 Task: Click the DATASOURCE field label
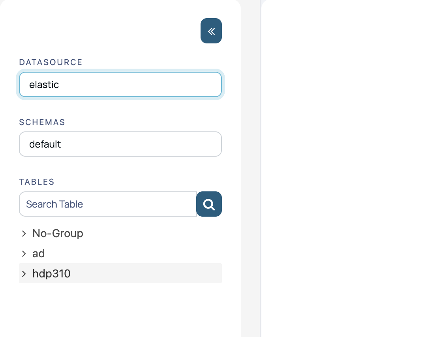point(51,62)
